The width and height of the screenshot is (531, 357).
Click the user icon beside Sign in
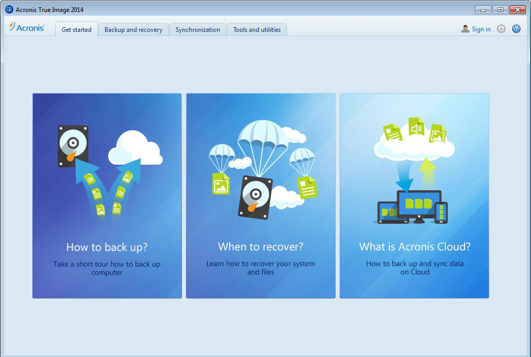[465, 29]
